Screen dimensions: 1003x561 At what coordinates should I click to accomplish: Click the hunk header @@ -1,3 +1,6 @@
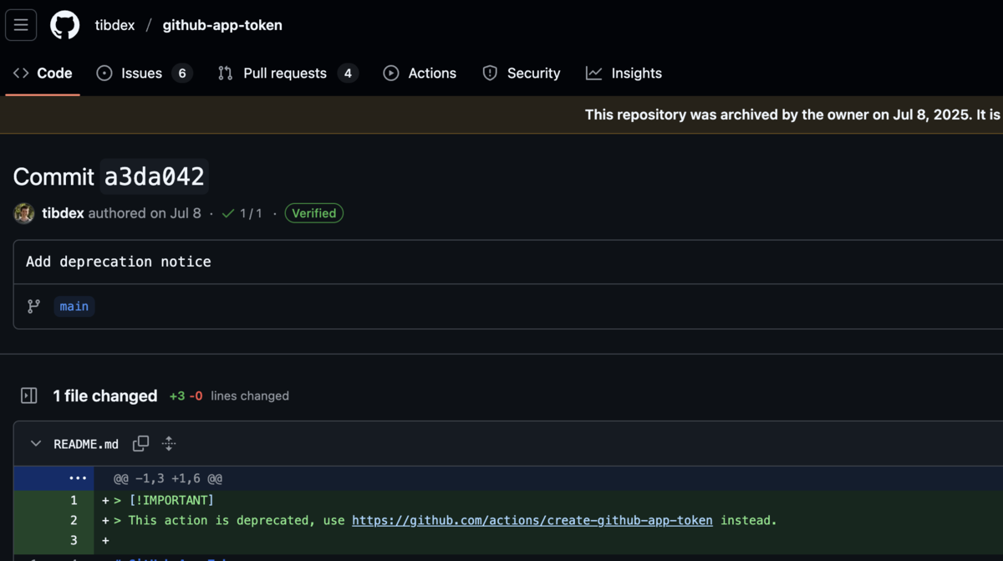pyautogui.click(x=168, y=479)
